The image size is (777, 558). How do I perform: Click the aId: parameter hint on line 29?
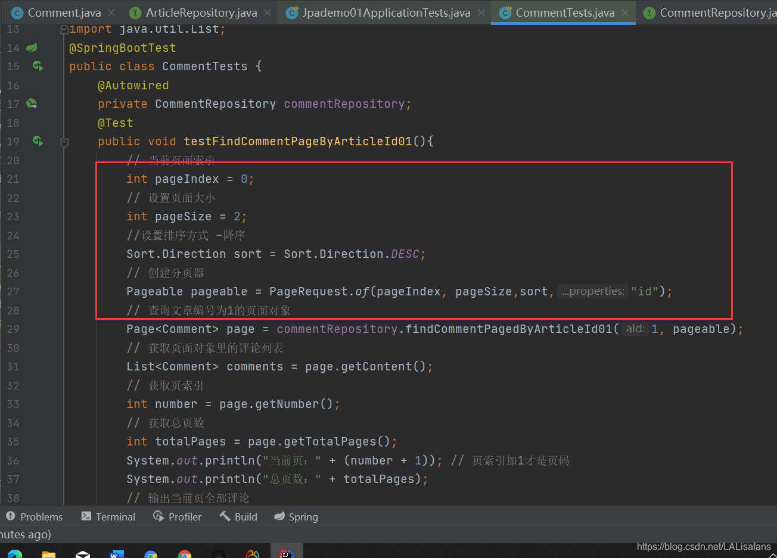coord(635,329)
